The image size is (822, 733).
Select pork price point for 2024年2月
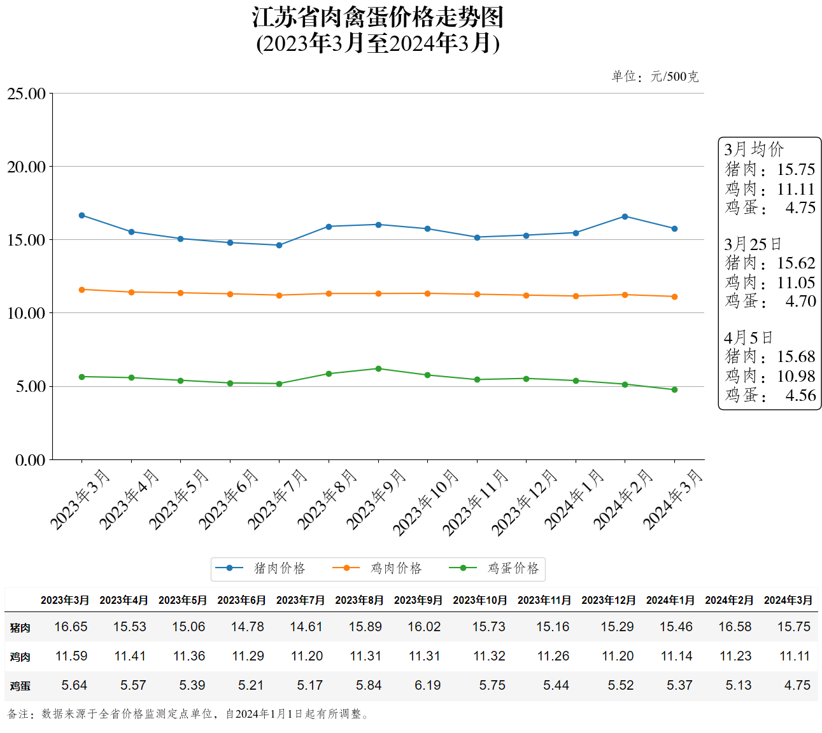tap(625, 216)
